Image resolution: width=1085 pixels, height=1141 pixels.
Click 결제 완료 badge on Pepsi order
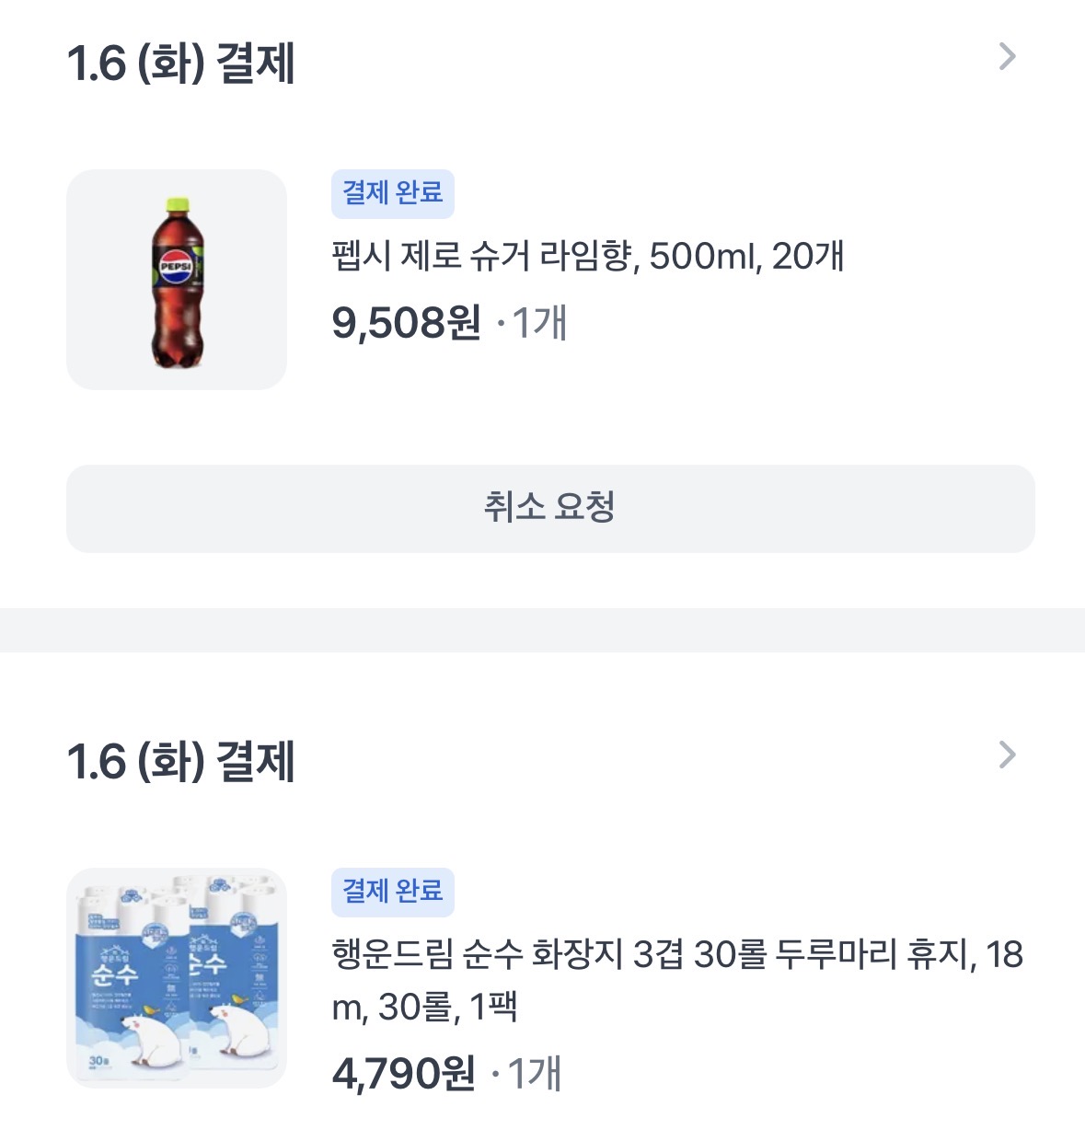393,193
